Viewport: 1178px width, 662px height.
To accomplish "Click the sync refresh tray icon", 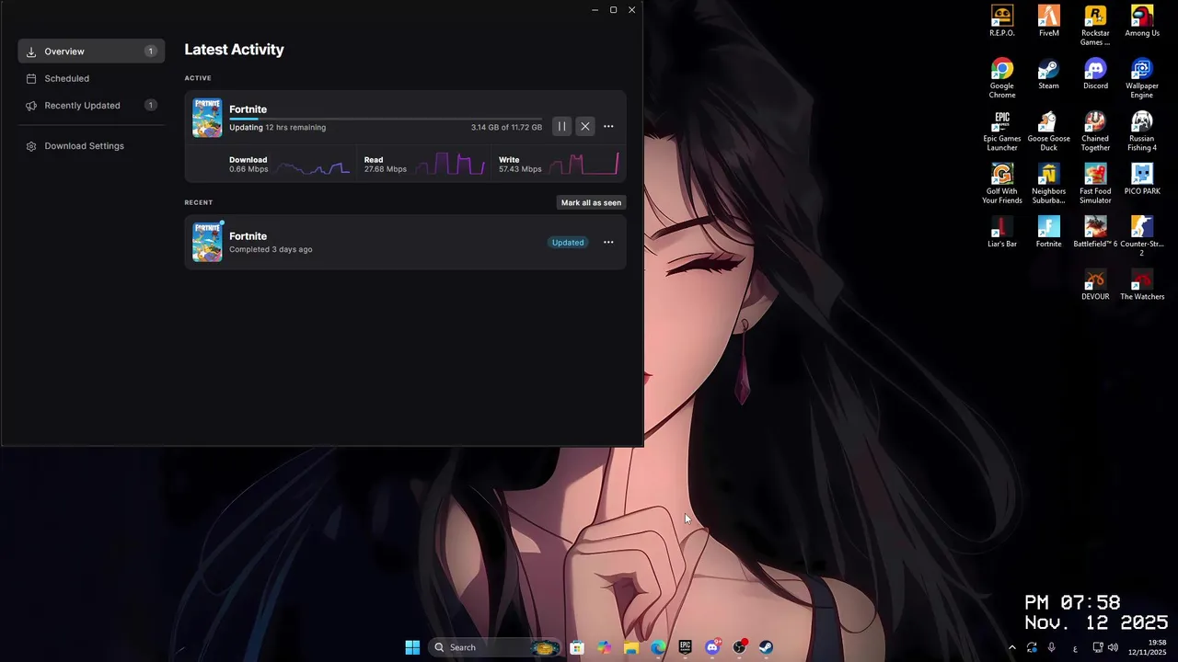I will coord(1032,647).
